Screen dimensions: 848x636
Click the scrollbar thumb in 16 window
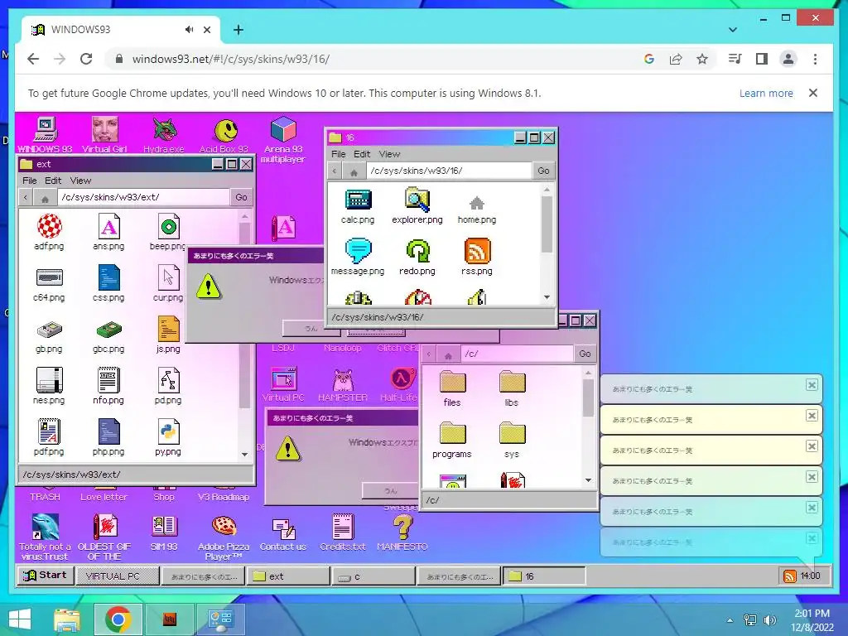(547, 224)
